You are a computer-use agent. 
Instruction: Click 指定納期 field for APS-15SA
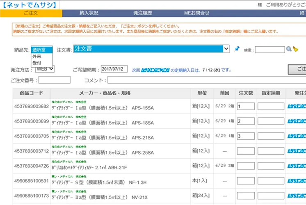pos(271,106)
